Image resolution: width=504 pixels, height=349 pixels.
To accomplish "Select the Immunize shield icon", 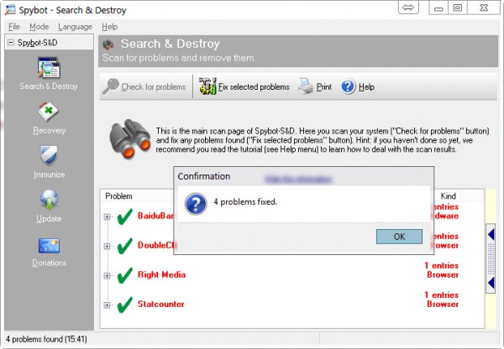I will pos(48,158).
